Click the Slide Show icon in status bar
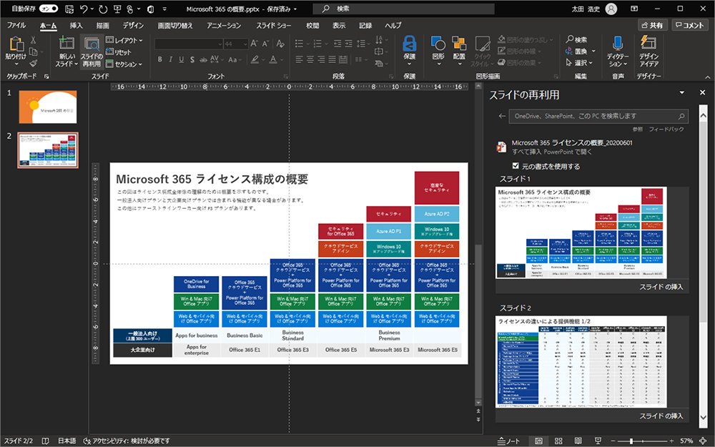Screen dimensions: 715x447 [598, 441]
